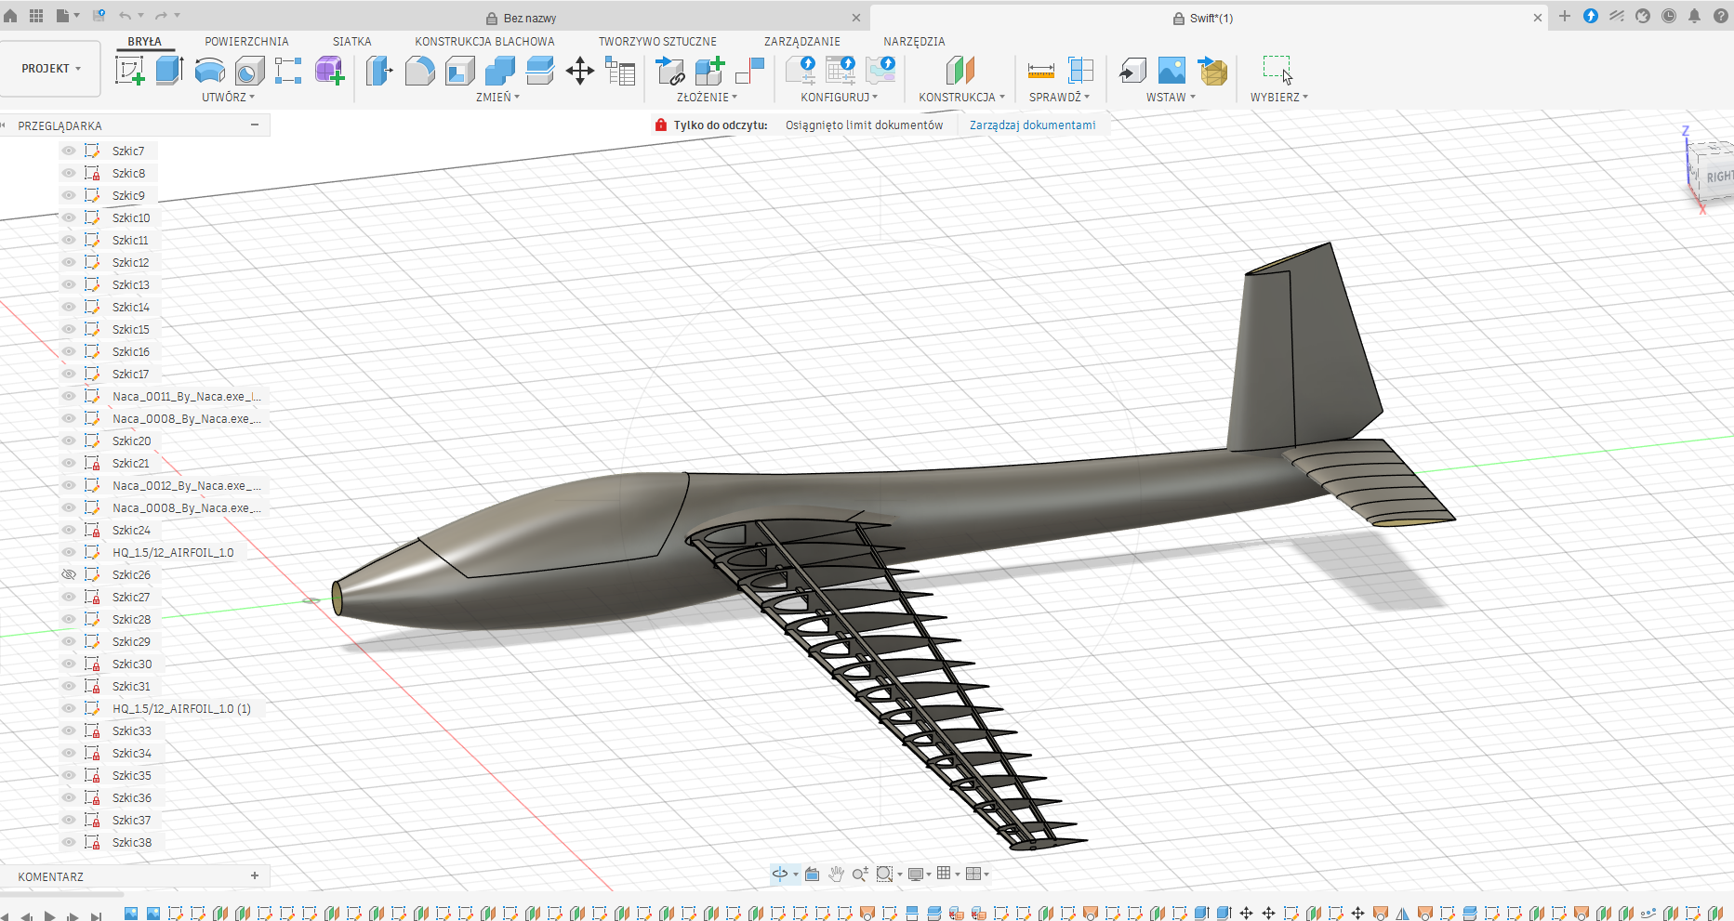
Task: Open the PROJEKT workspace dropdown
Action: pos(51,69)
